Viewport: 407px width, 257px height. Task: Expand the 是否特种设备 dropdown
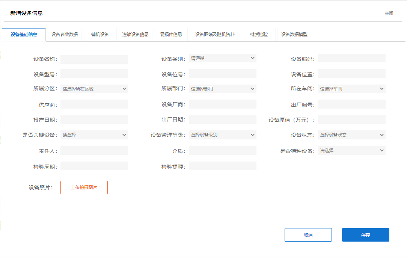click(351, 151)
